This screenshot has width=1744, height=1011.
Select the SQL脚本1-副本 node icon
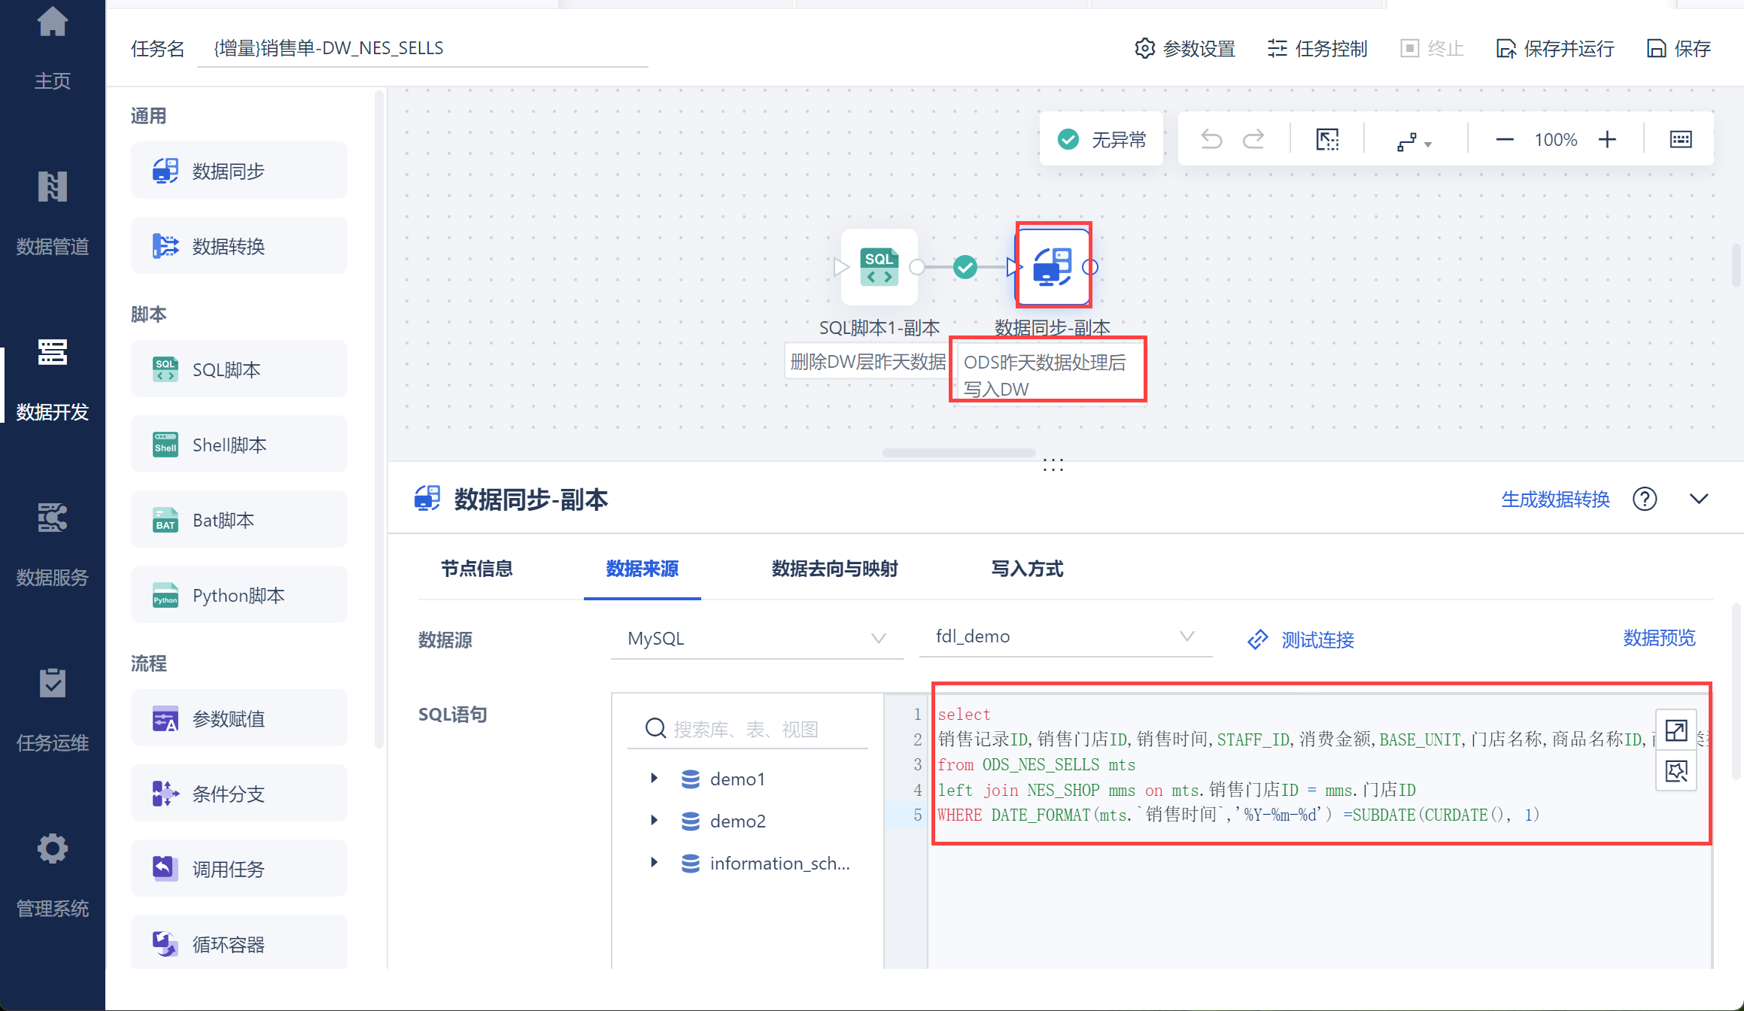(879, 267)
